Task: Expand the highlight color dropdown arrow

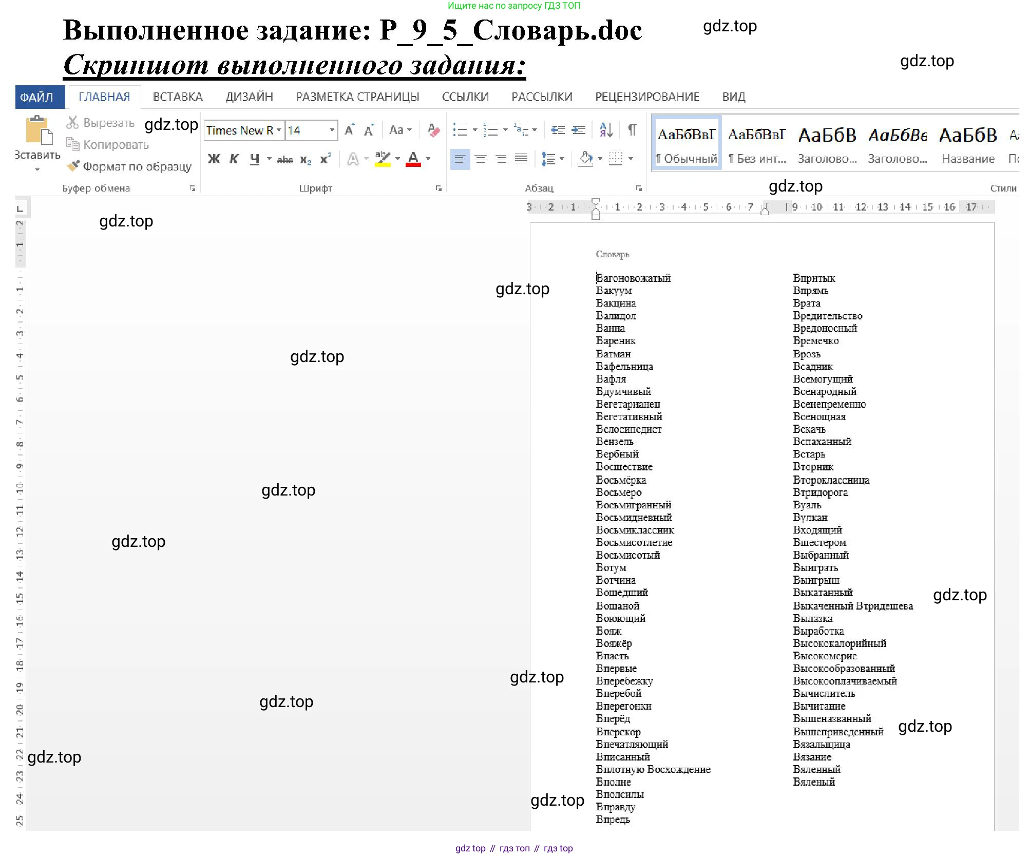Action: click(397, 159)
